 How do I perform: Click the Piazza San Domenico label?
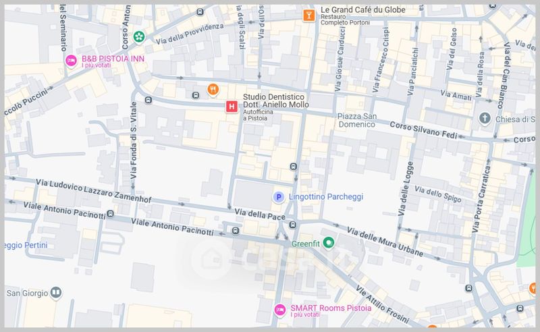[x=357, y=120]
